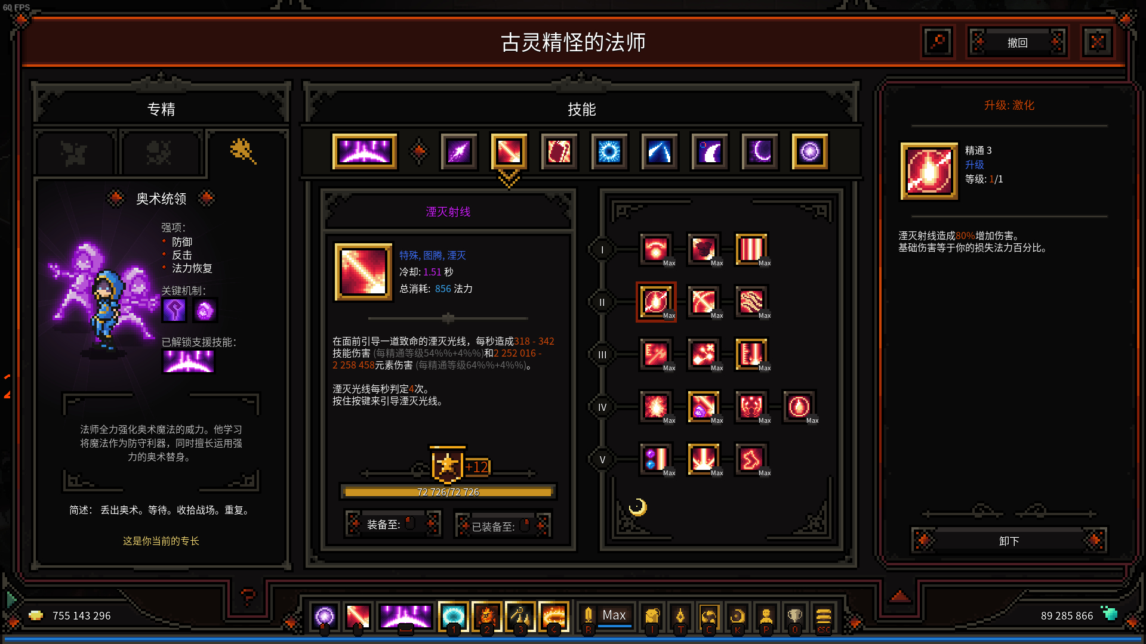Open the first greyed specialization tab
Image resolution: width=1146 pixels, height=644 pixels.
[x=75, y=153]
